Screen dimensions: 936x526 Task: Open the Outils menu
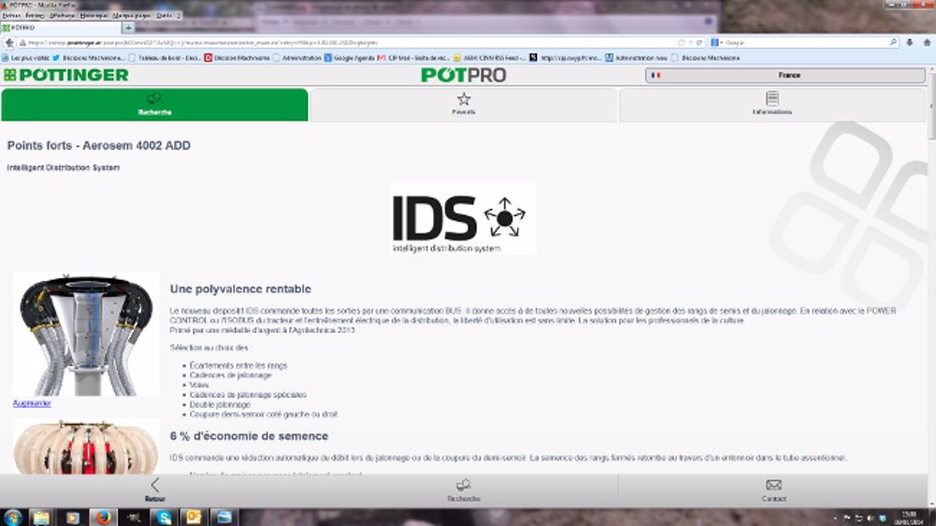pos(164,16)
